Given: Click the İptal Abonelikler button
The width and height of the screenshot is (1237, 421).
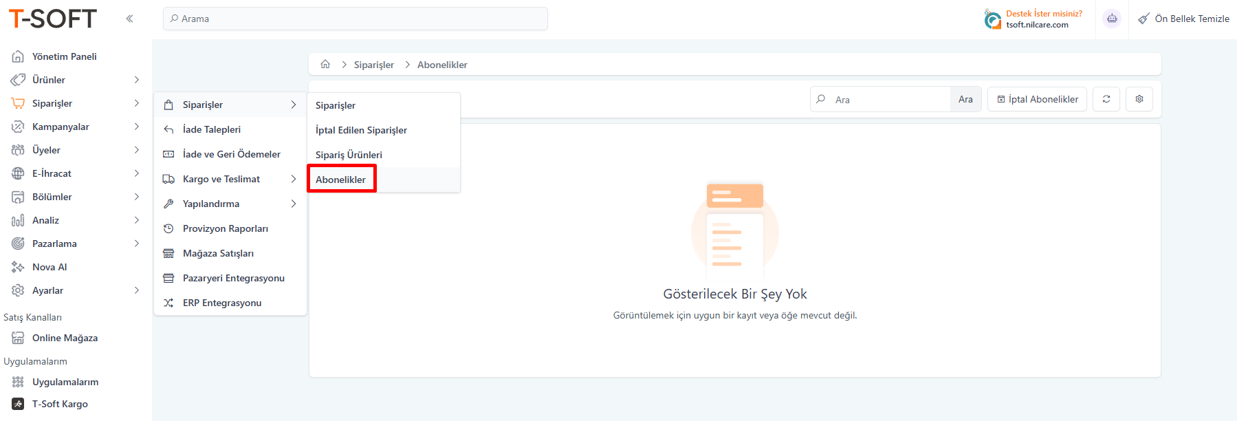Looking at the screenshot, I should [1037, 99].
